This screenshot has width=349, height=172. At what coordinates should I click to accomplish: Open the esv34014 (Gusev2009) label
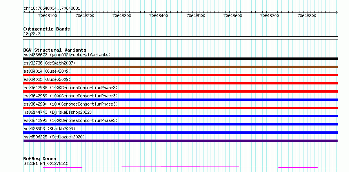[47, 71]
